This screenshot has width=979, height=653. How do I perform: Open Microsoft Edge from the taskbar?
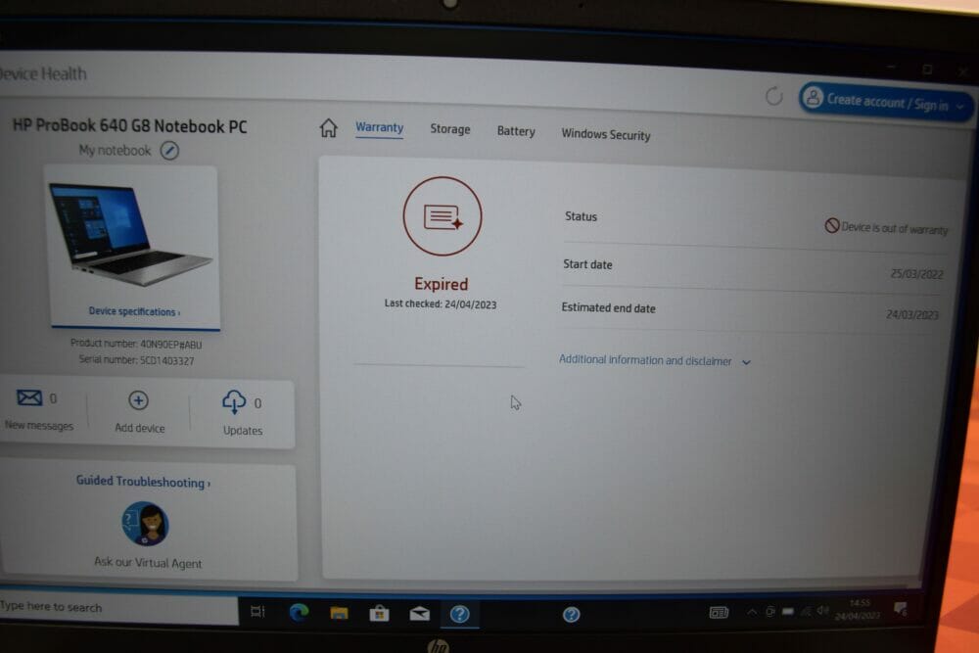click(x=299, y=613)
